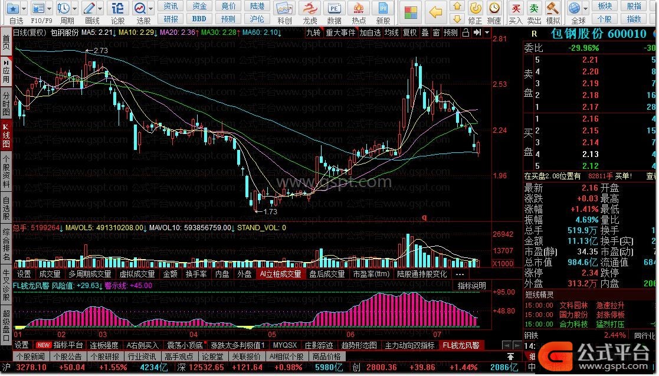This screenshot has height=376, width=659.
Task: Toggle 复权 price adjustment on chart
Action: [x=410, y=32]
